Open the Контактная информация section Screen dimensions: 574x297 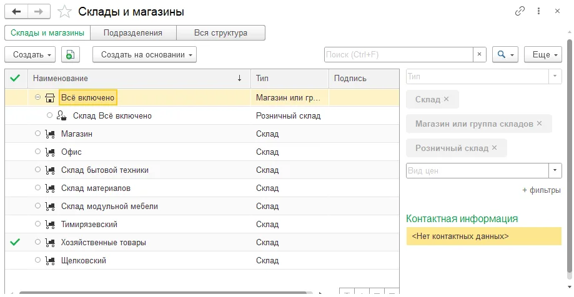(x=462, y=219)
